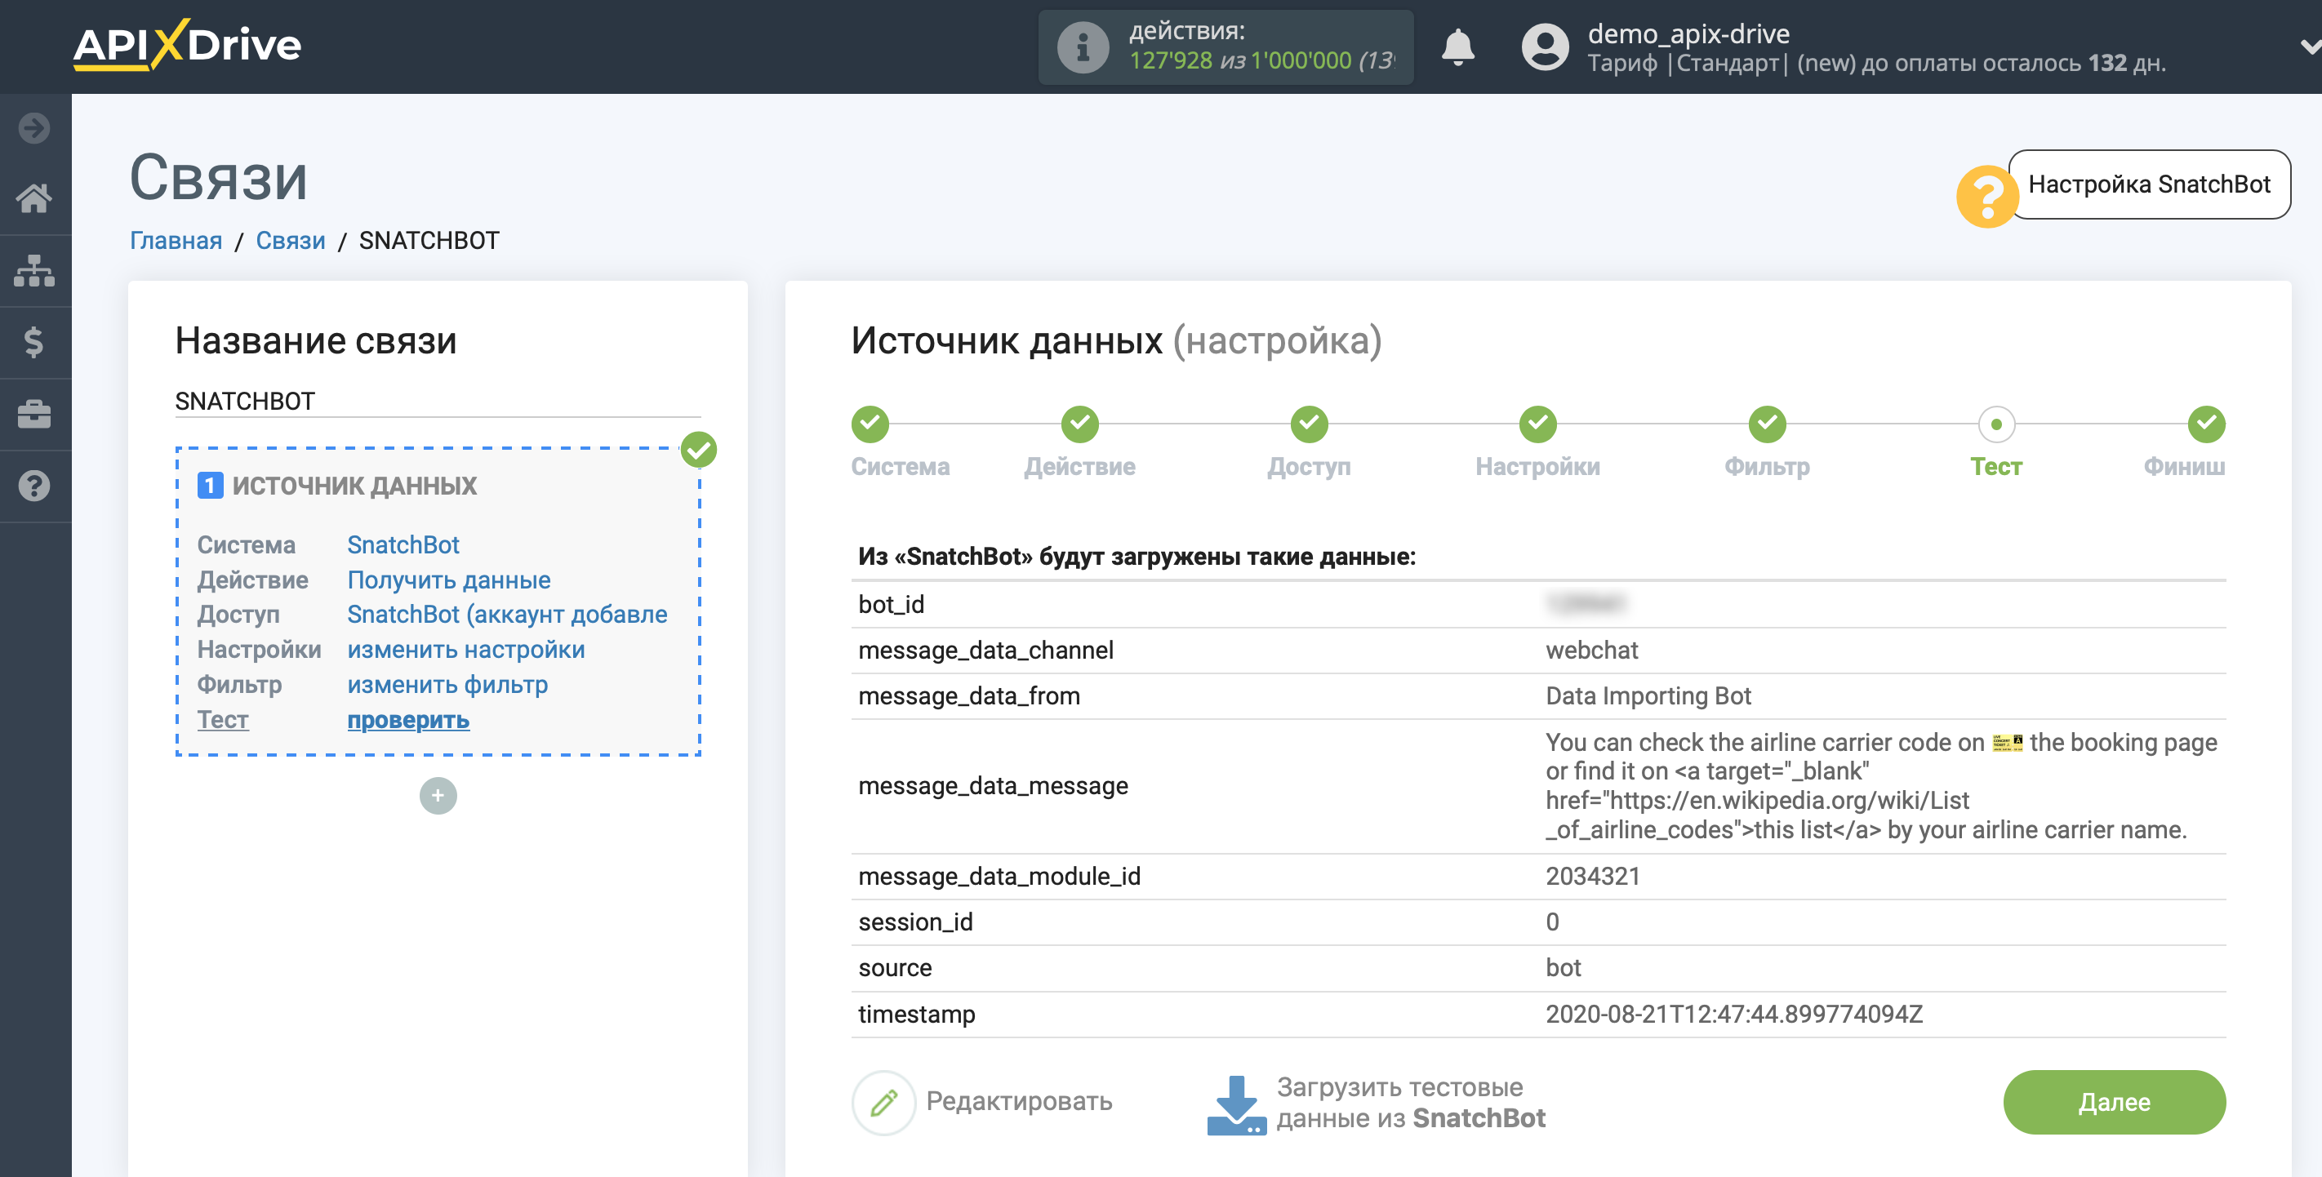Go to Тест step

pyautogui.click(x=1995, y=424)
